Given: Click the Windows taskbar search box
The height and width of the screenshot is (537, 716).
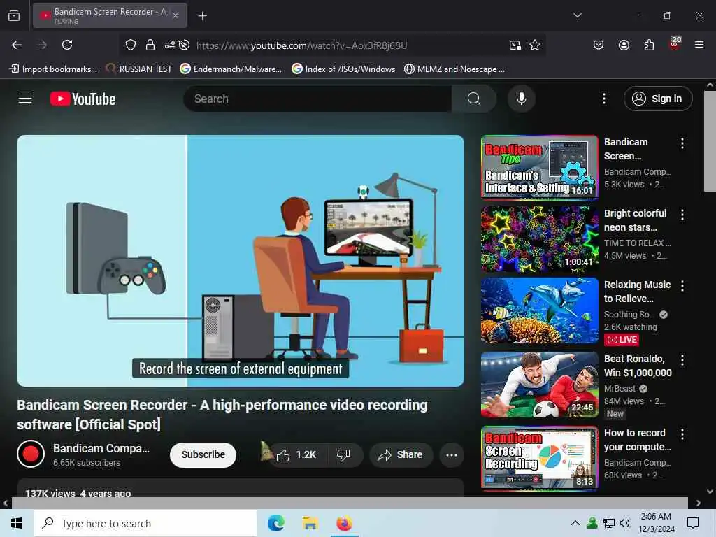Looking at the screenshot, I should (145, 523).
